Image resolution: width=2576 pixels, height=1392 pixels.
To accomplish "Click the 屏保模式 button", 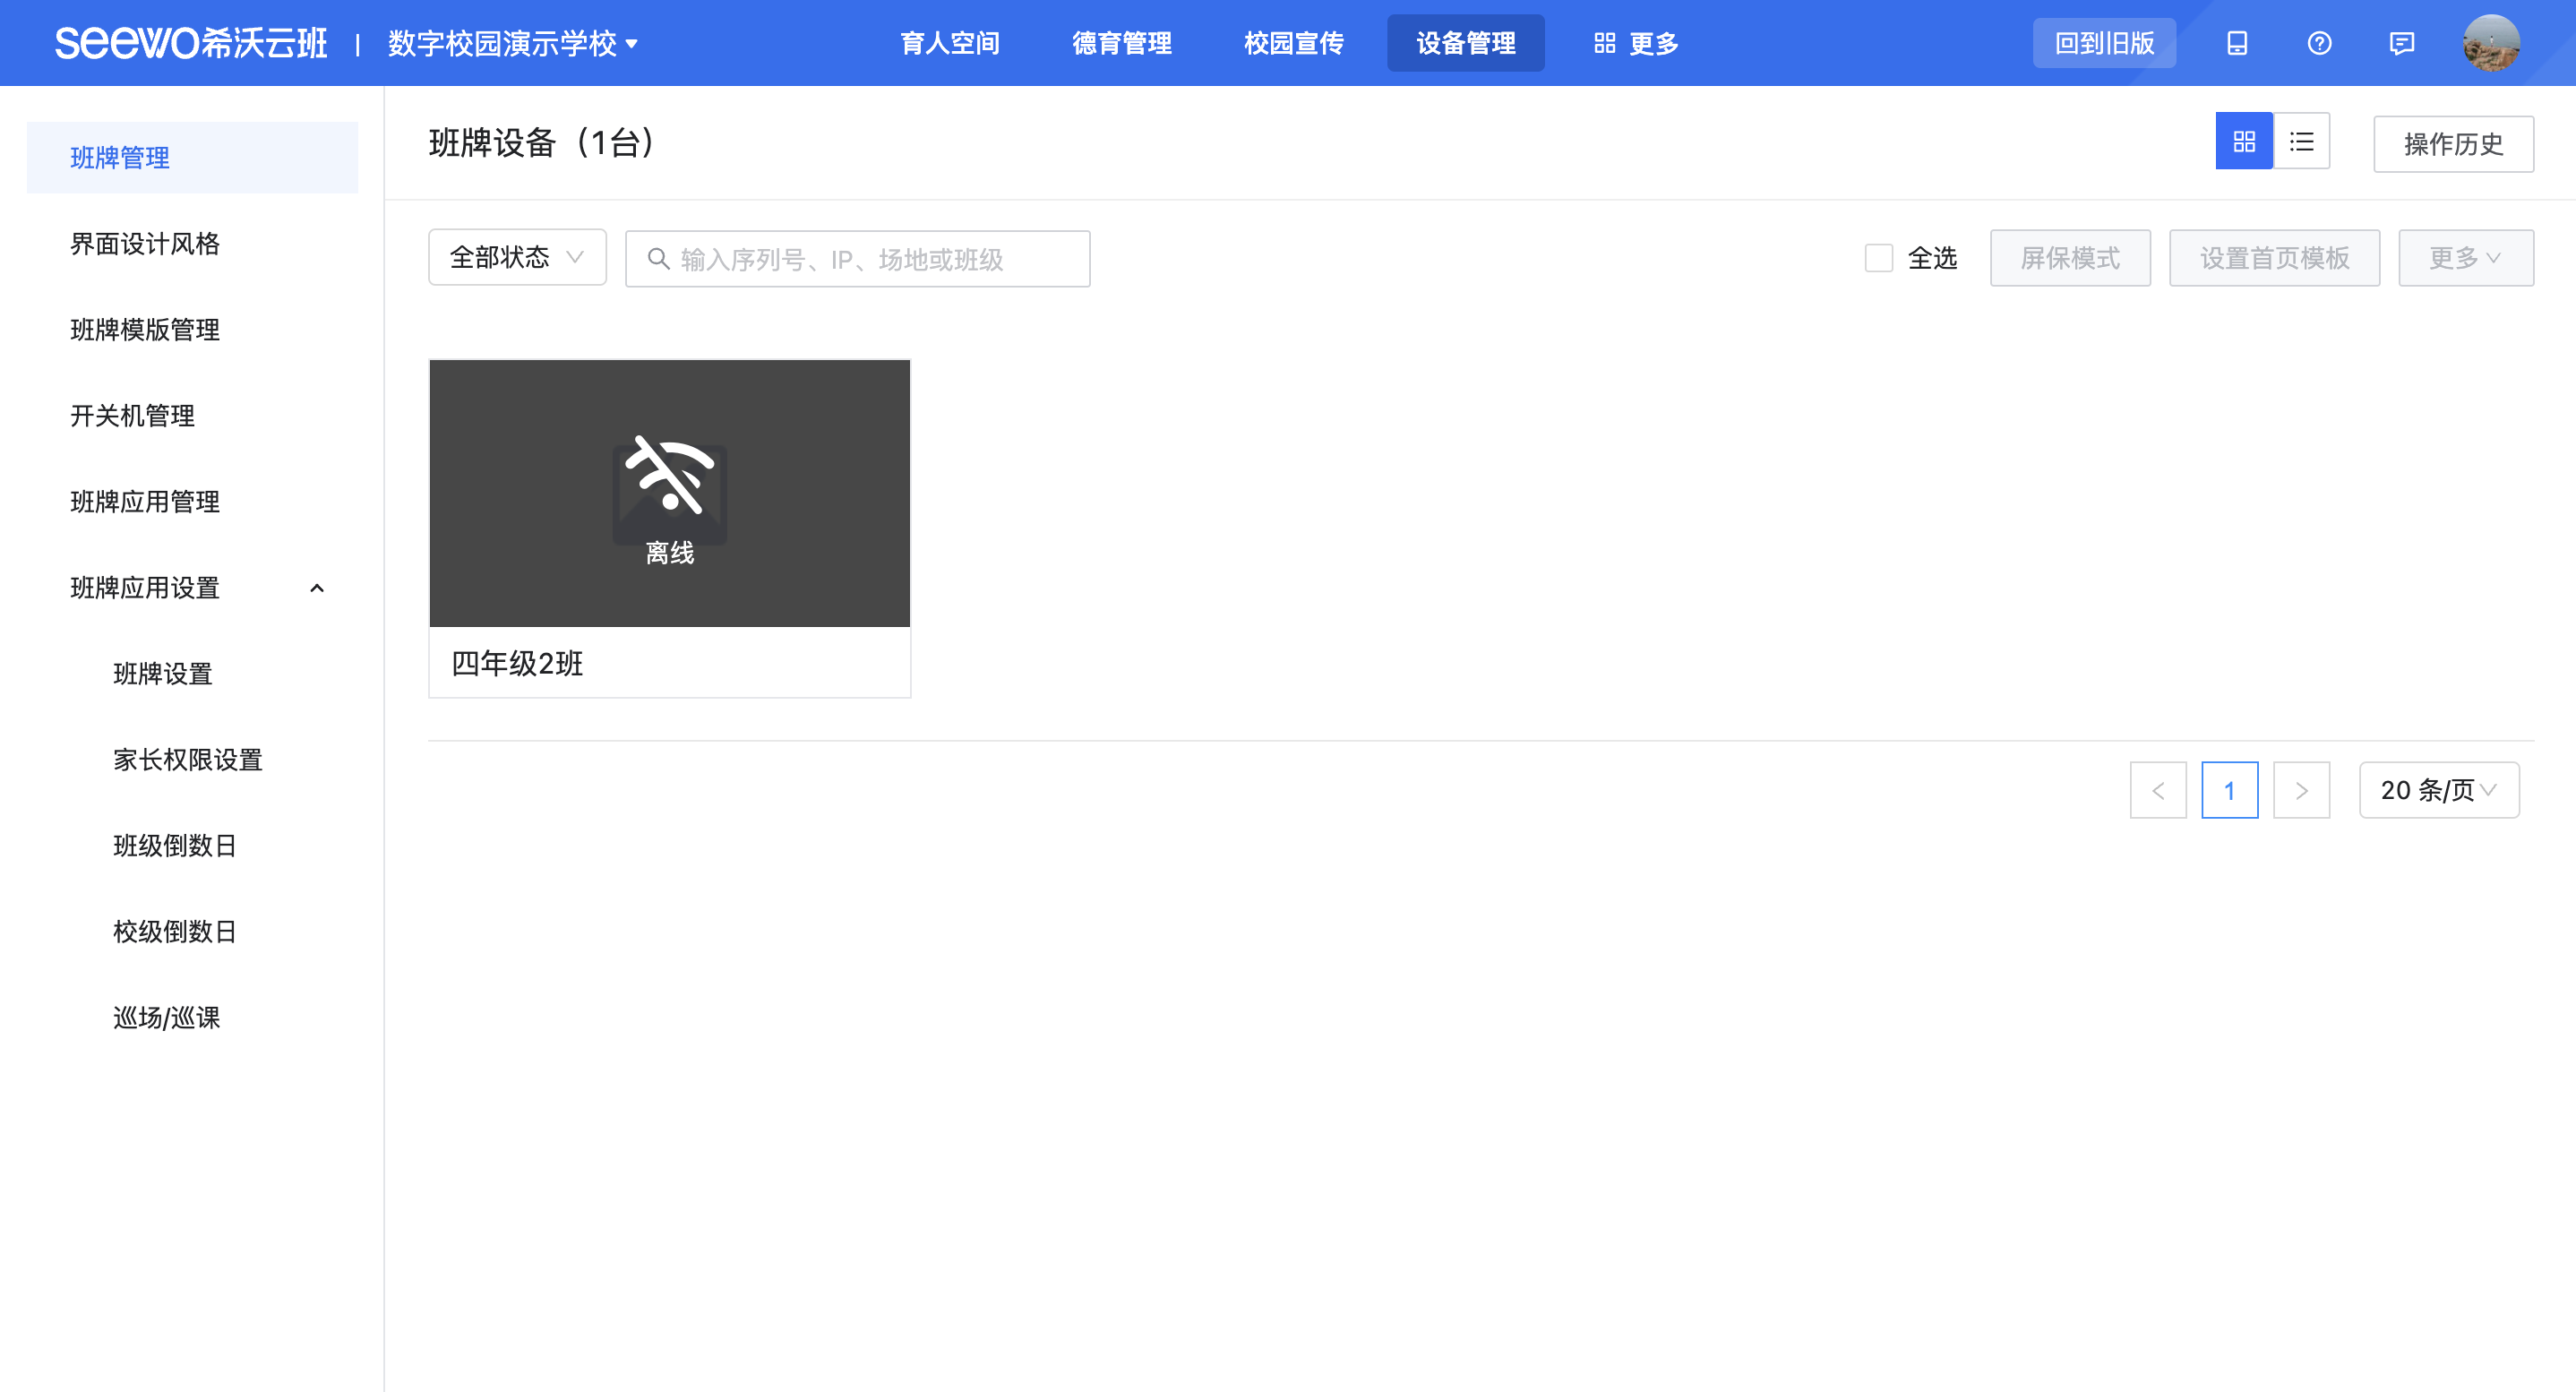I will point(2070,258).
